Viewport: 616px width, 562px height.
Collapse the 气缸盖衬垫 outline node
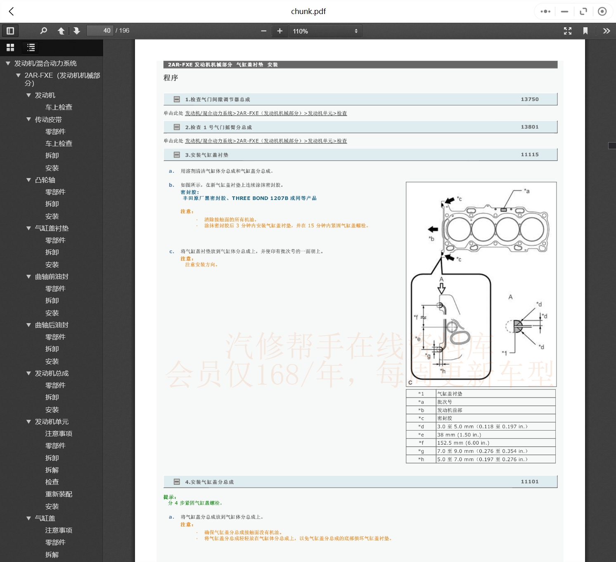point(28,228)
